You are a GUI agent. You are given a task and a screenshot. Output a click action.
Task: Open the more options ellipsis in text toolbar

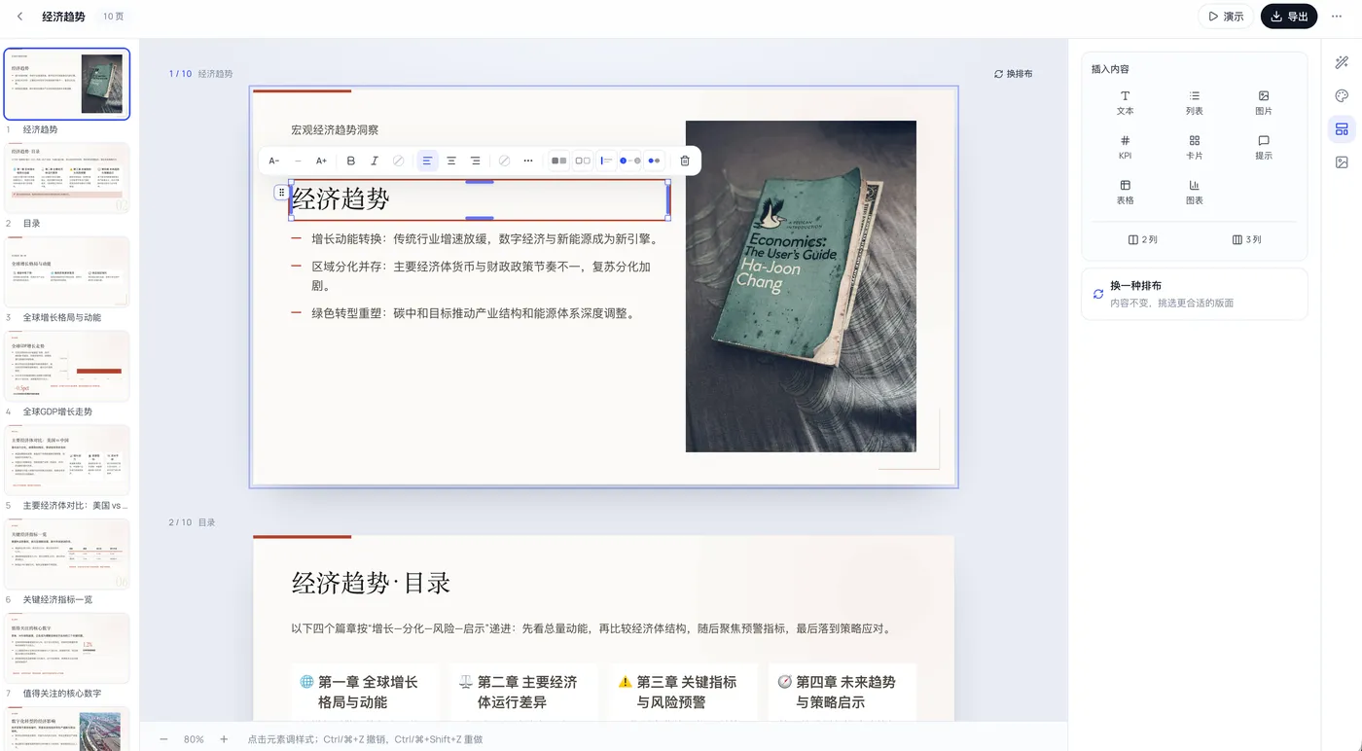[x=528, y=161]
